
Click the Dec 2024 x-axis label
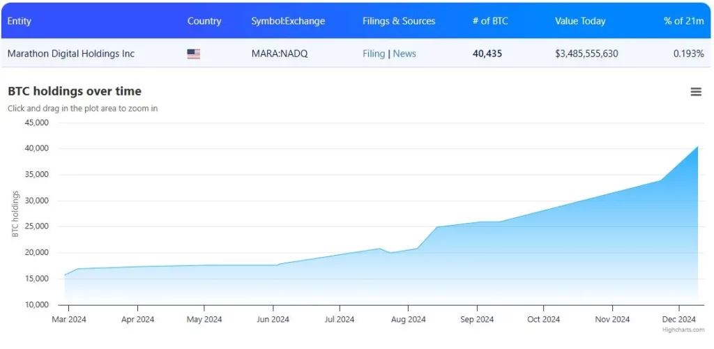click(679, 320)
